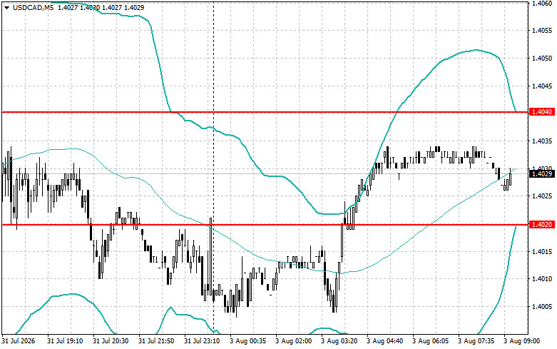Viewport: 557px width, 349px height.
Task: Select the 3 Aug 00:35 time label
Action: pyautogui.click(x=248, y=341)
